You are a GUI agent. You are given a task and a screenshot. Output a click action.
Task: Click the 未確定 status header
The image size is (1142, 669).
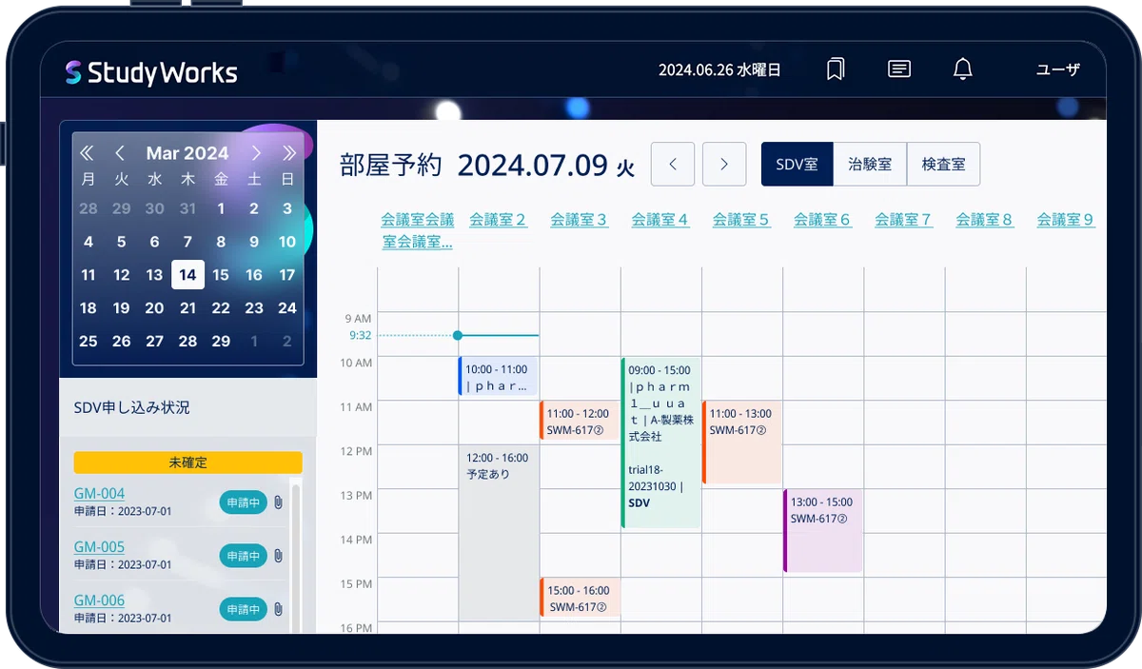pos(187,462)
